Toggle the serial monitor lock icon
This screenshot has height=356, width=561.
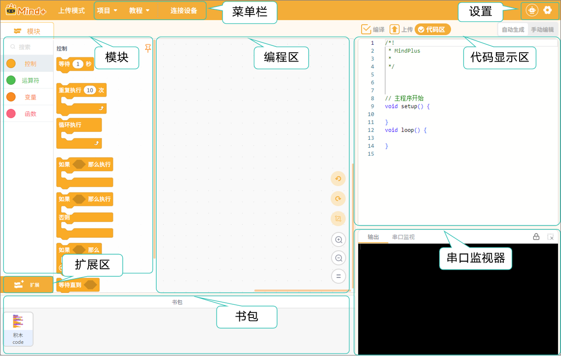point(536,236)
